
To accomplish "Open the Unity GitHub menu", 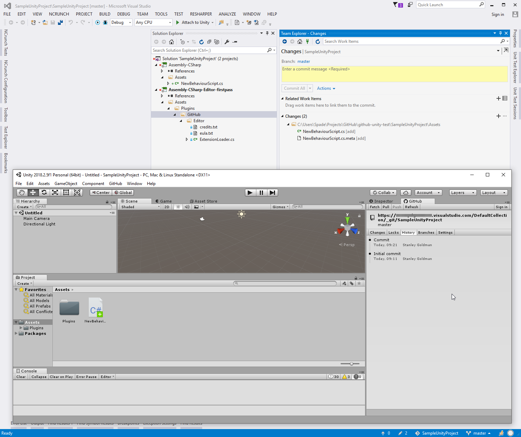I will pyautogui.click(x=116, y=184).
